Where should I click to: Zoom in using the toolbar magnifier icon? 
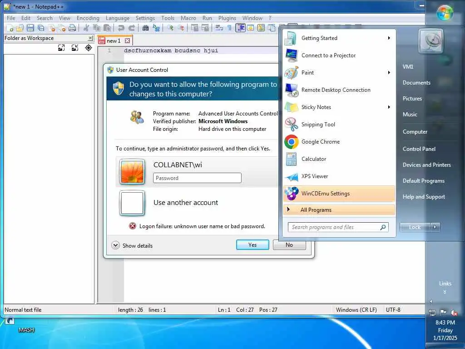pyautogui.click(x=170, y=28)
